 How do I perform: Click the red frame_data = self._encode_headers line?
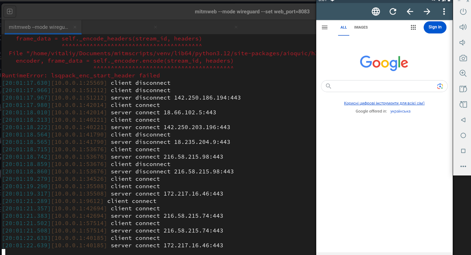(109, 39)
